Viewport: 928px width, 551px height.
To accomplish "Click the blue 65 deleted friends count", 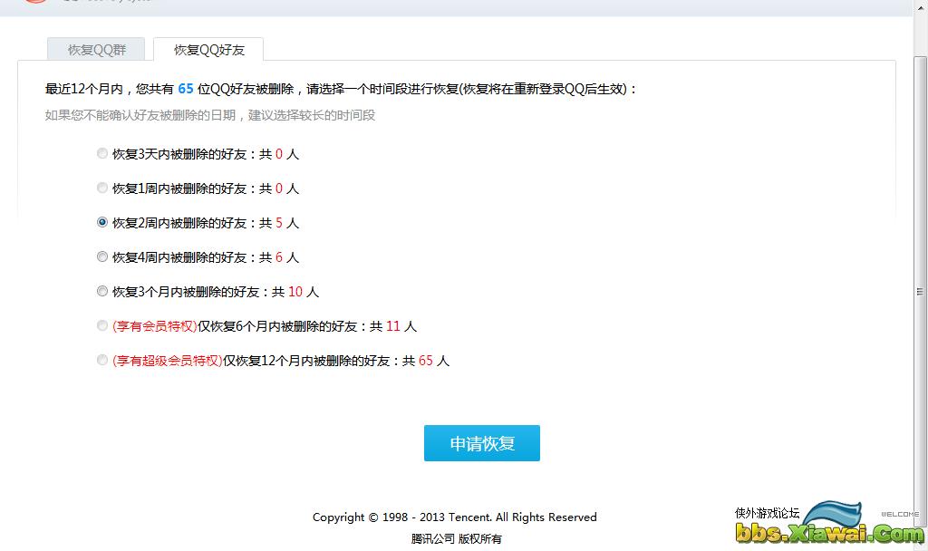I will (186, 89).
